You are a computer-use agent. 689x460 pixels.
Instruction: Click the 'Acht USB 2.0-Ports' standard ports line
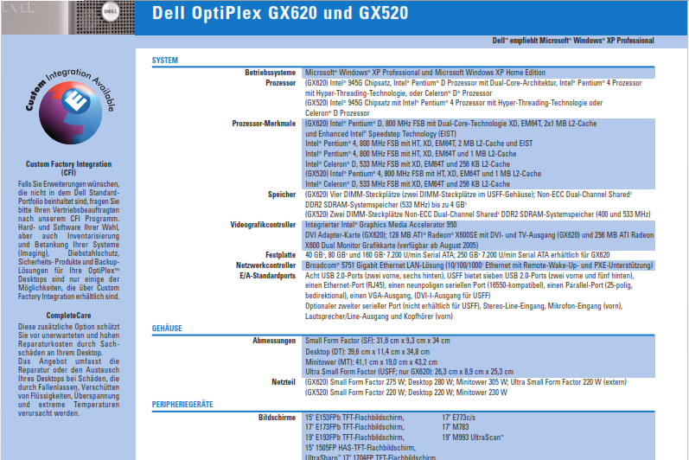coord(469,276)
